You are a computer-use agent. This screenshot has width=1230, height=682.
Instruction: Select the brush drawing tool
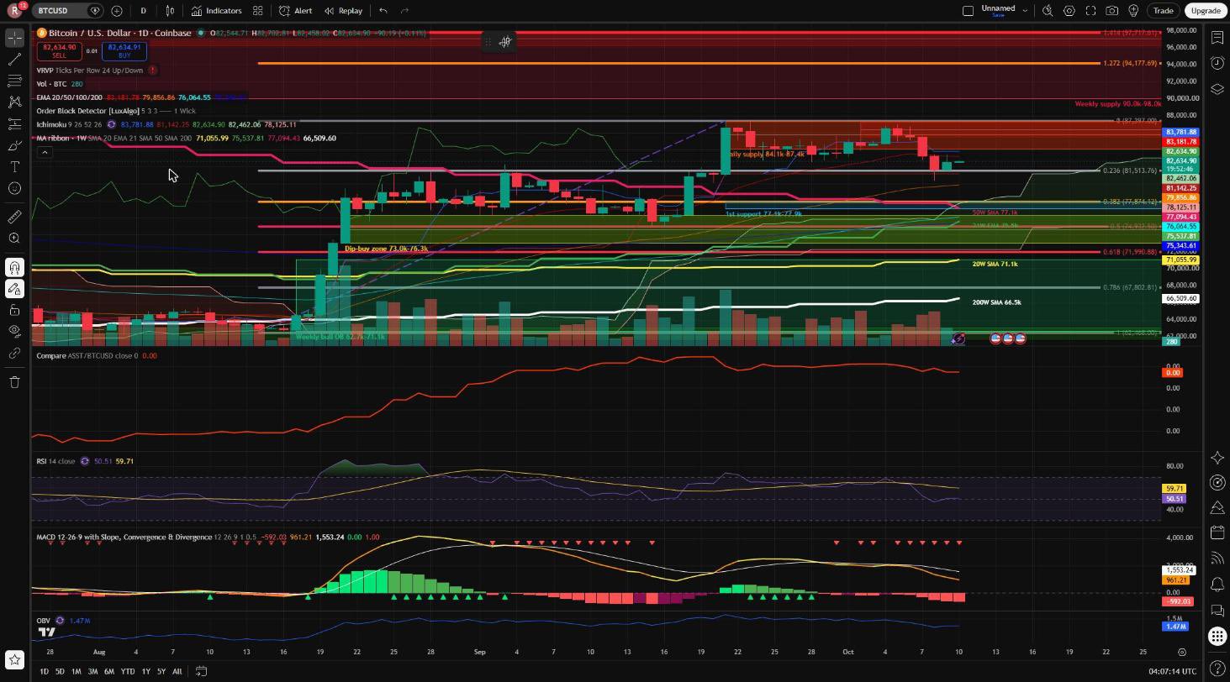pos(14,145)
